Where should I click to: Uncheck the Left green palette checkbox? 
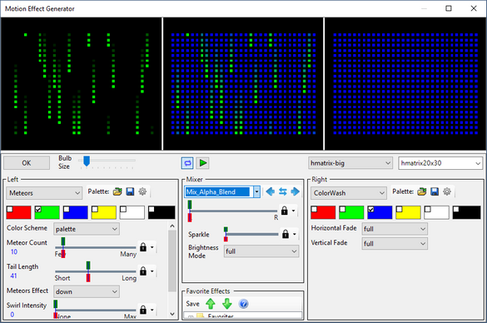tap(38, 209)
